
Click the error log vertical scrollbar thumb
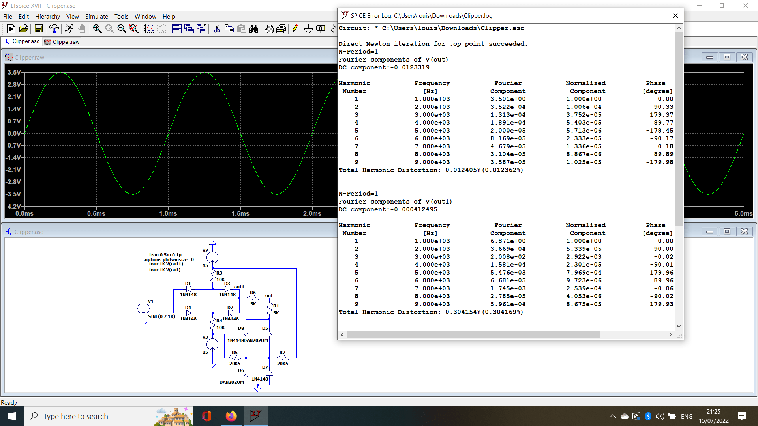tap(679, 129)
